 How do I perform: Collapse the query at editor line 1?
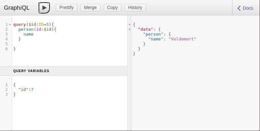click(10, 25)
